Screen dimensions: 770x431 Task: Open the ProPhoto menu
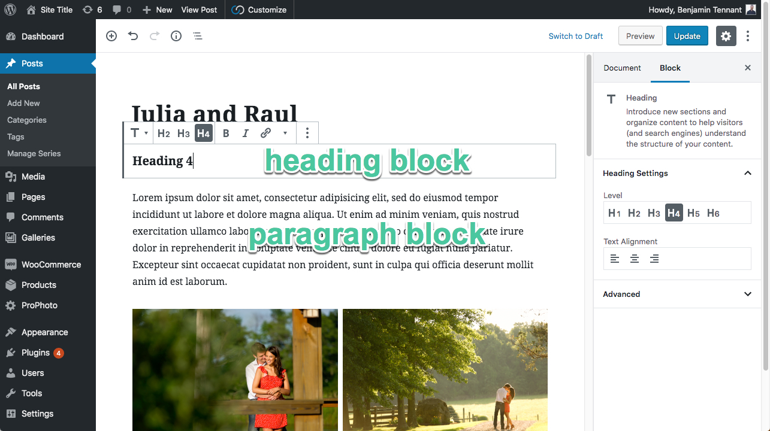point(48,305)
